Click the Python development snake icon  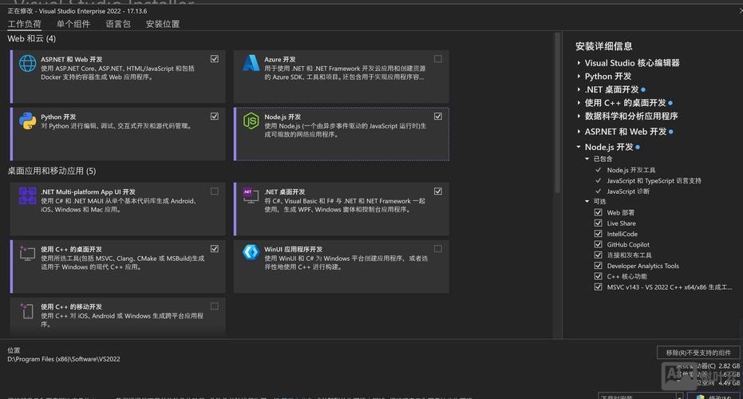(27, 120)
